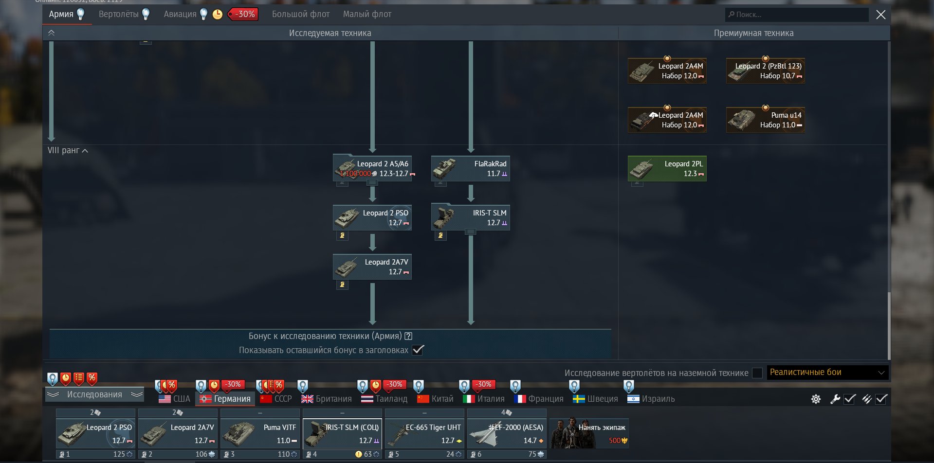
Task: Select the Британия nation
Action: tap(327, 399)
